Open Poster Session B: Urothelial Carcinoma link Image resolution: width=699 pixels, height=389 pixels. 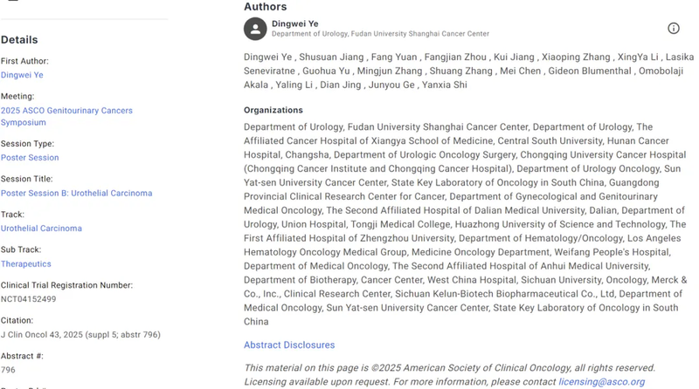76,193
